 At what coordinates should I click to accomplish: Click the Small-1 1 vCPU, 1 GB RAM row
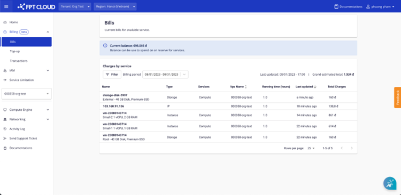click(x=228, y=126)
